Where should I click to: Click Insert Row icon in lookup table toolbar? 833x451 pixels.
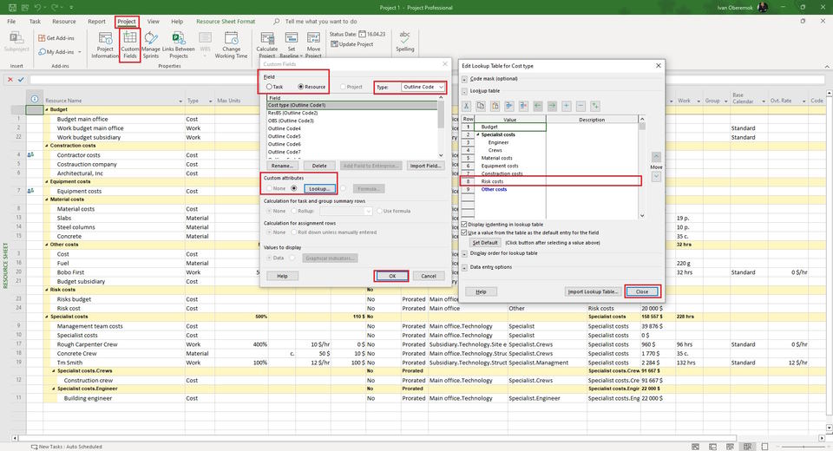[x=509, y=106]
